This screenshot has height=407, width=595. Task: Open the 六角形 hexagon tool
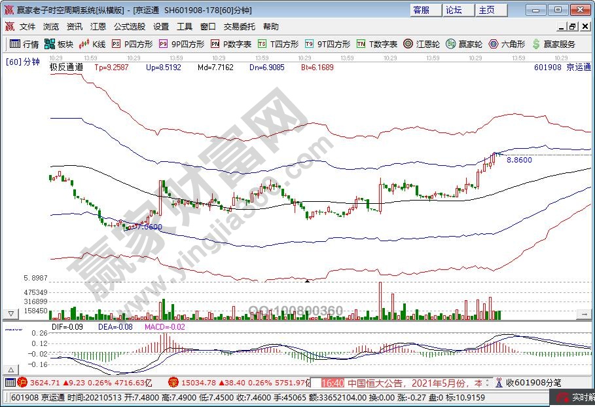click(x=506, y=44)
